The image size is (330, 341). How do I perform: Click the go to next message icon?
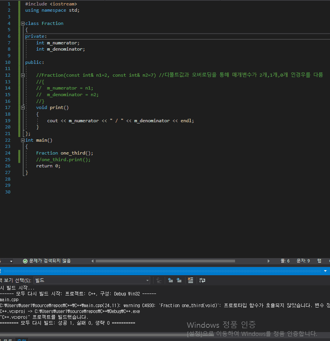point(179,280)
